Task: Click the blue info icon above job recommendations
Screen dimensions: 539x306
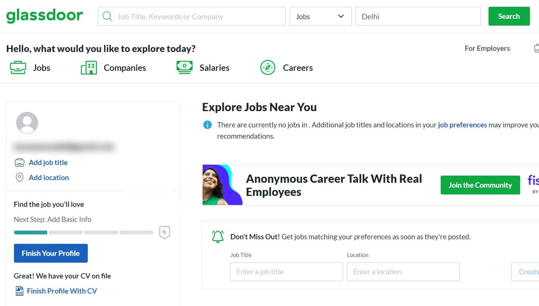Action: 207,125
